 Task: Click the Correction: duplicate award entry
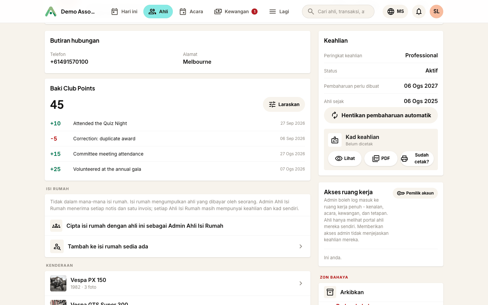(178, 139)
